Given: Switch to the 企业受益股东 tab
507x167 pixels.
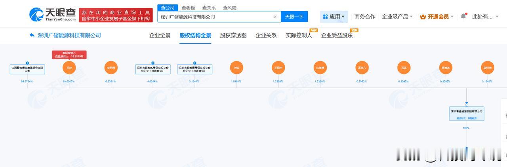Looking at the screenshot, I should tap(337, 35).
